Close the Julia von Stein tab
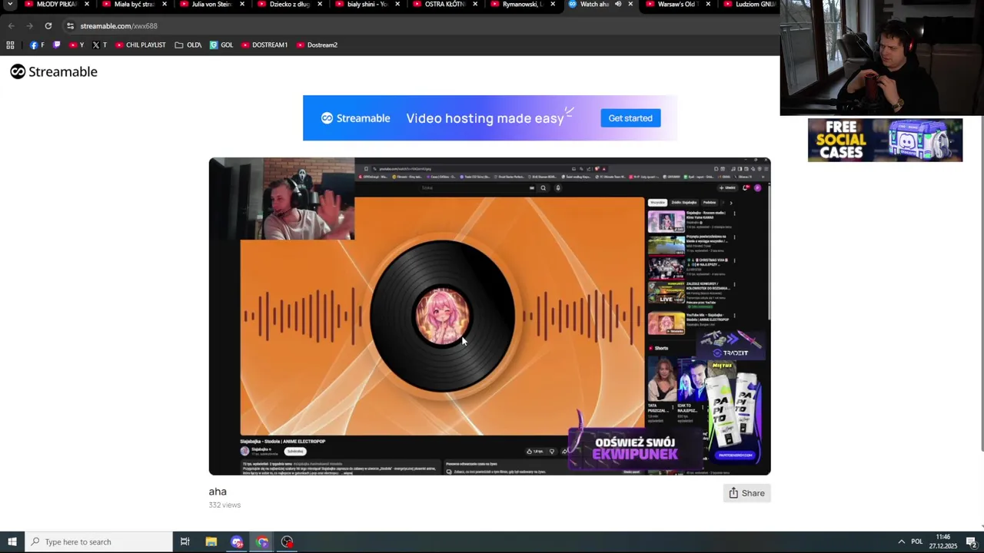The image size is (984, 553). click(x=242, y=4)
